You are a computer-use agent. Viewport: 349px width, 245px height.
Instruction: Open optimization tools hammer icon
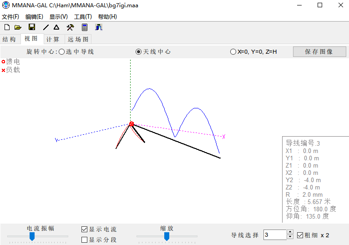click(71, 27)
